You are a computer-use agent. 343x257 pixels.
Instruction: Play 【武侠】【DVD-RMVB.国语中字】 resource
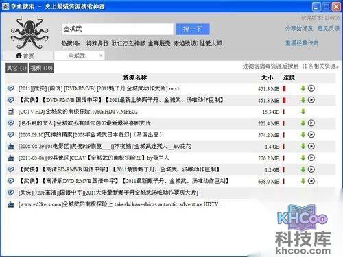tap(311, 100)
